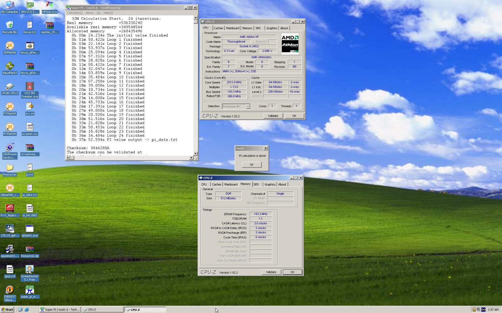The height and width of the screenshot is (313, 502).
Task: Activate first CPU-Z taskbar button
Action: click(x=103, y=310)
